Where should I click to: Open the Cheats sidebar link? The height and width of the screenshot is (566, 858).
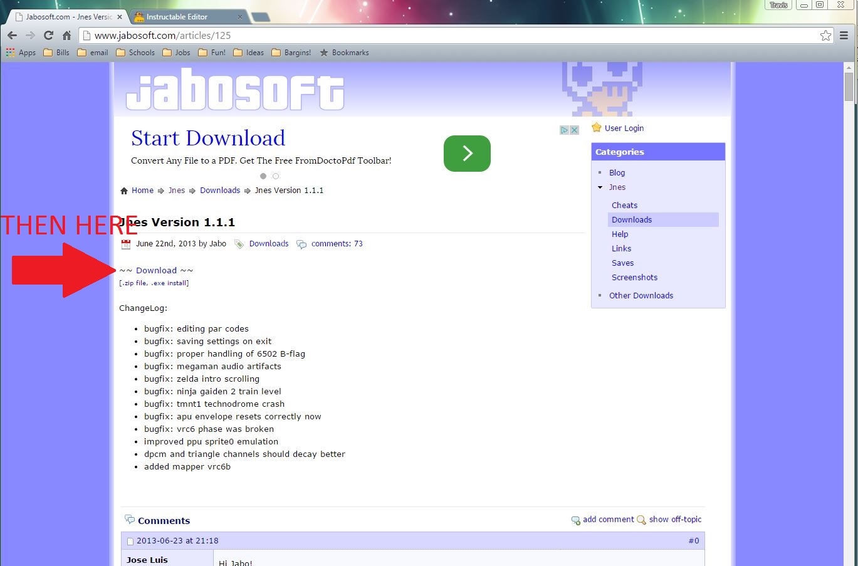pos(624,206)
